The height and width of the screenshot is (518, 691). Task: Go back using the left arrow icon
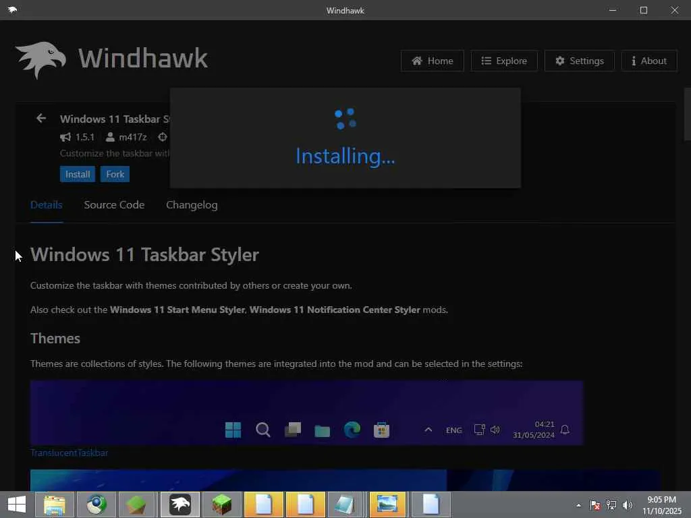click(x=41, y=118)
